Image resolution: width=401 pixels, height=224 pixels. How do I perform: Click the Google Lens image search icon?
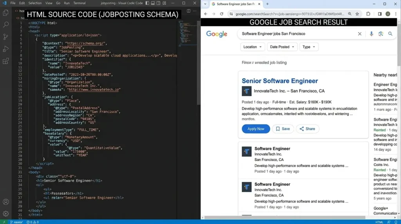point(381,34)
